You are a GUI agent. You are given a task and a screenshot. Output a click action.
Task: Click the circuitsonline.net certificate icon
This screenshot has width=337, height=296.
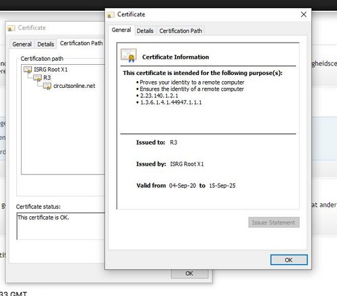point(47,86)
